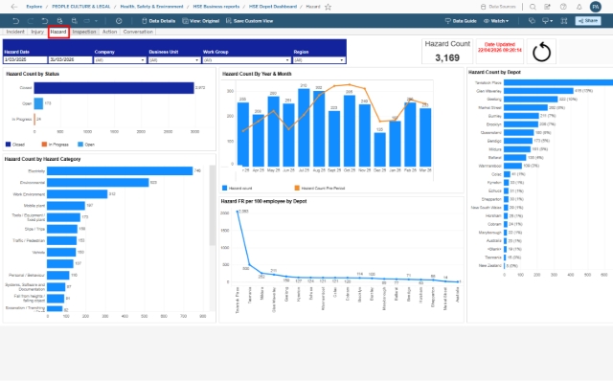Switch to the Action tab
This screenshot has width=613, height=381.
pyautogui.click(x=109, y=32)
